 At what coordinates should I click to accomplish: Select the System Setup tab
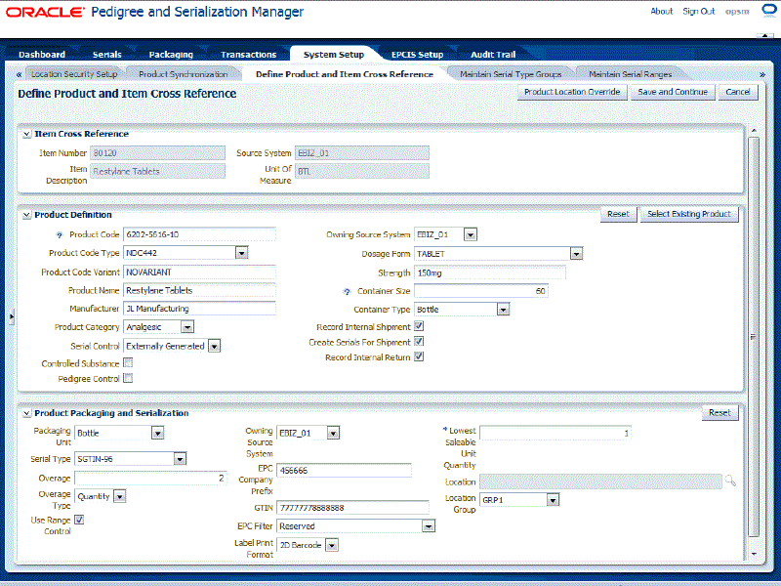[x=334, y=55]
